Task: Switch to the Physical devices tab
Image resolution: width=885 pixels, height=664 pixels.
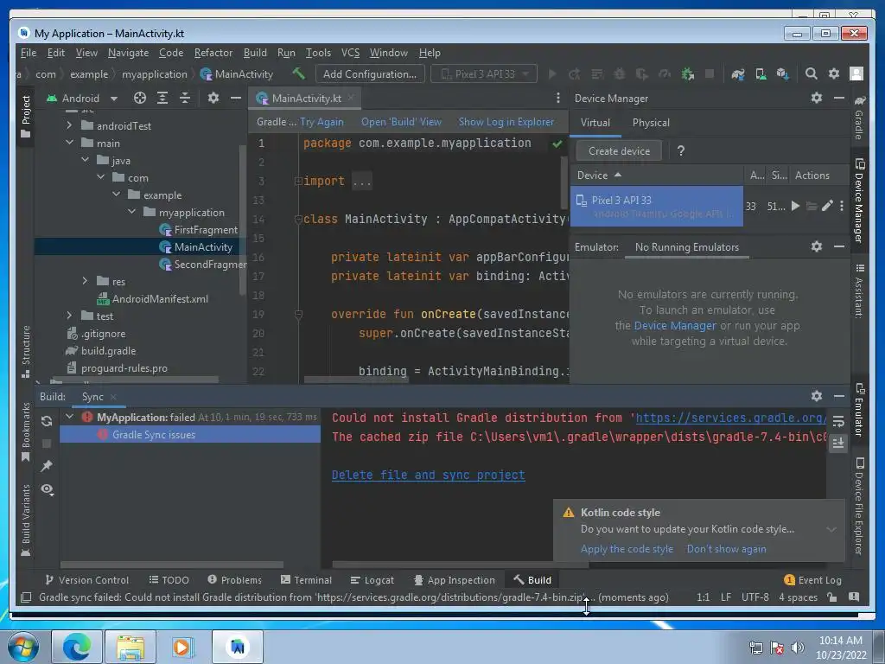Action: (651, 123)
